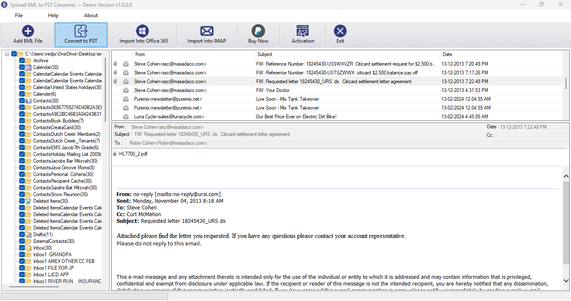571x301 pixels.
Task: Click the Add EML File icon
Action: click(x=28, y=31)
